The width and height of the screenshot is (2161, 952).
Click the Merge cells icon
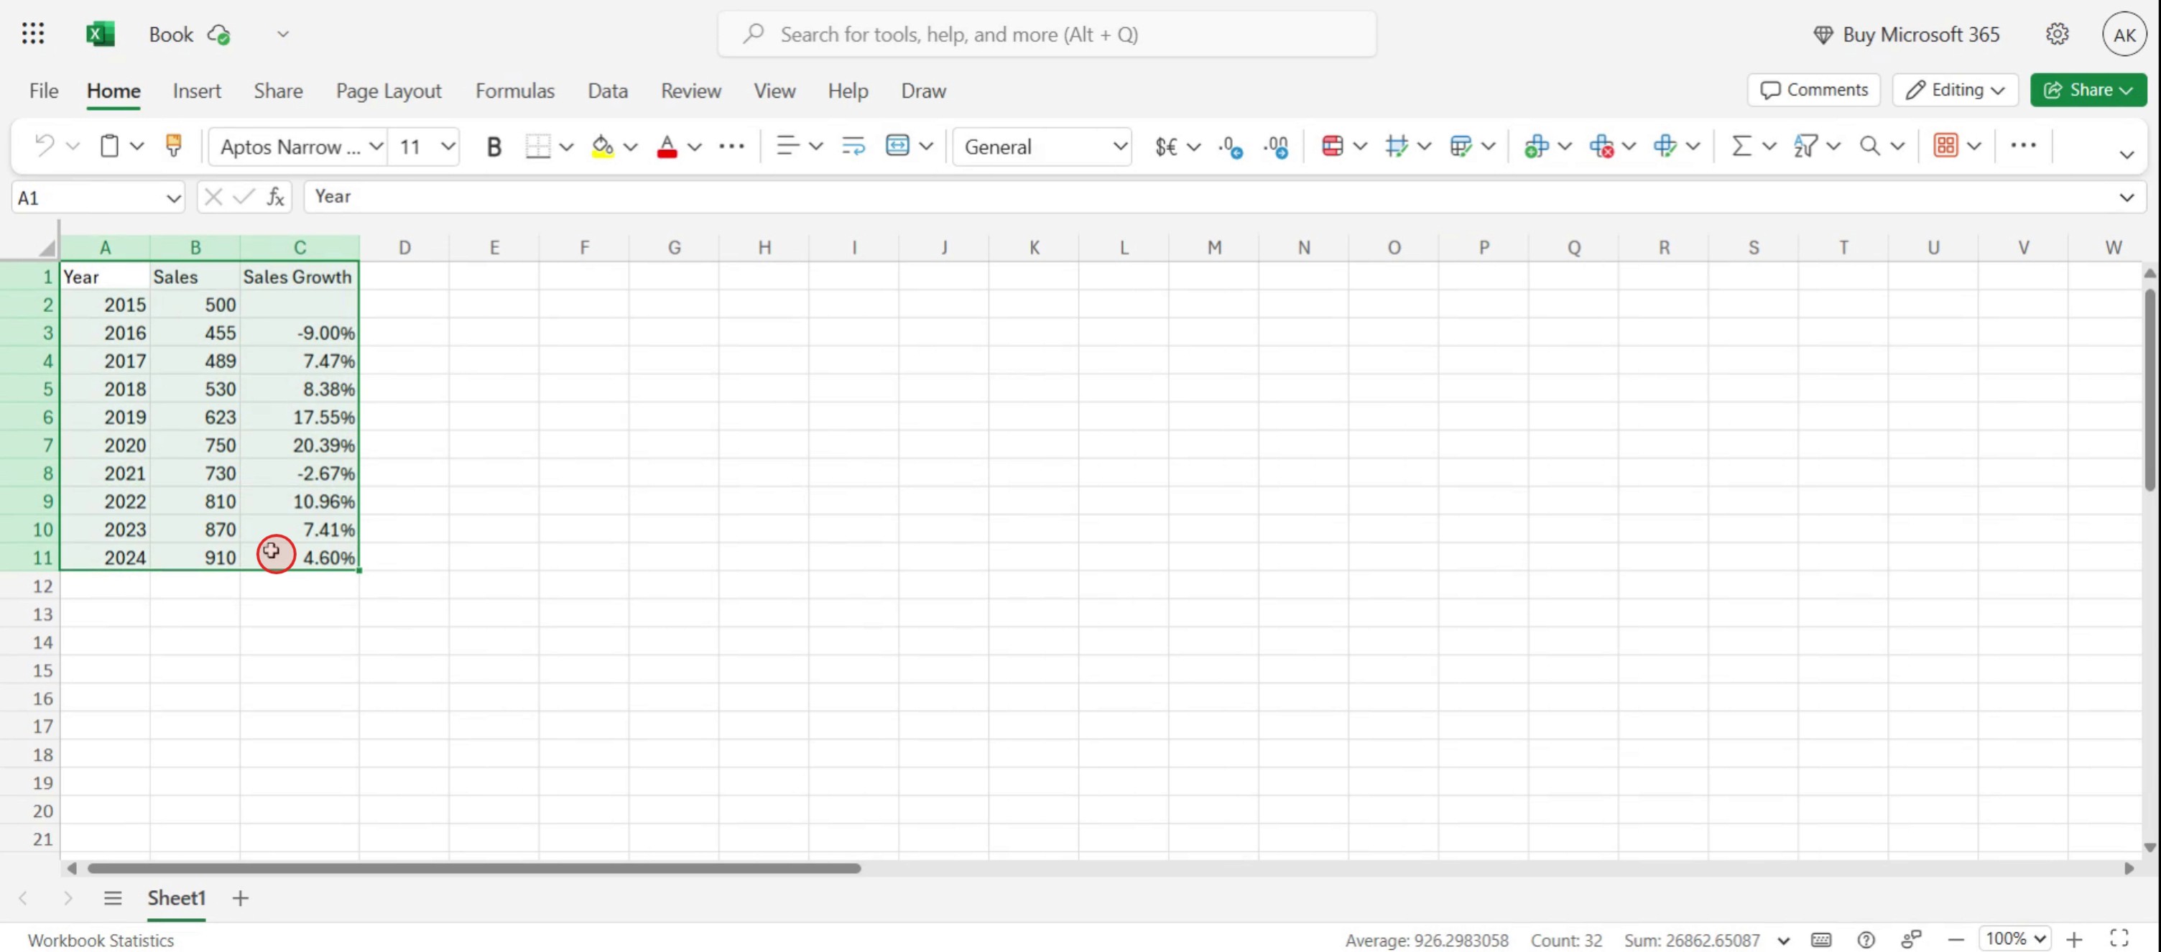(897, 146)
